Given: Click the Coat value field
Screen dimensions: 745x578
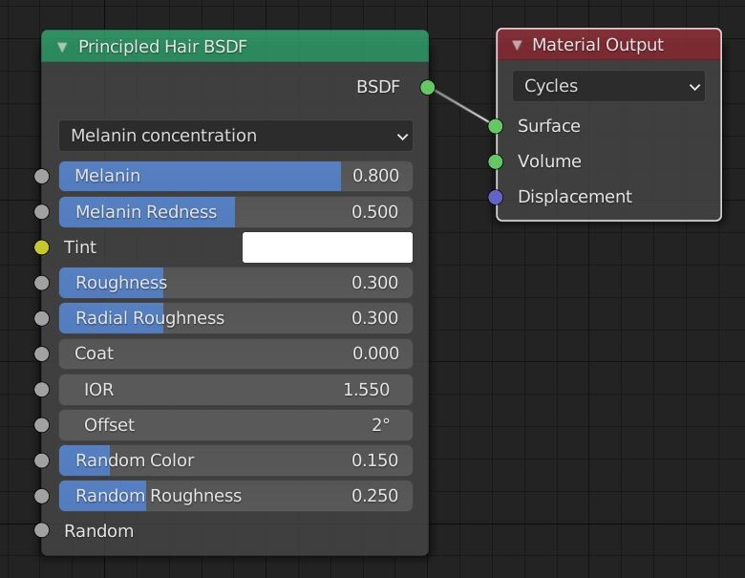Looking at the screenshot, I should pos(236,354).
